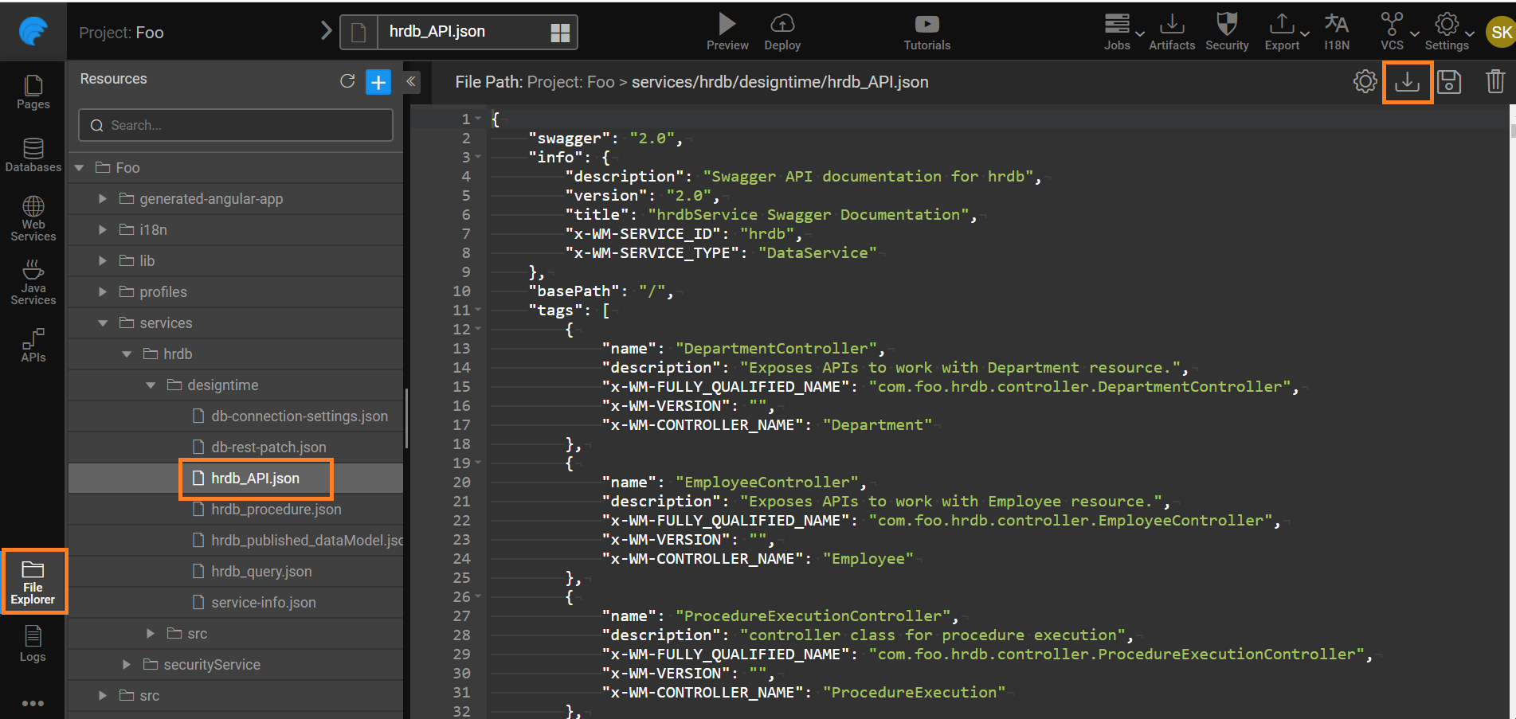Open the Security toolbar option
The image size is (1516, 719).
point(1226,32)
